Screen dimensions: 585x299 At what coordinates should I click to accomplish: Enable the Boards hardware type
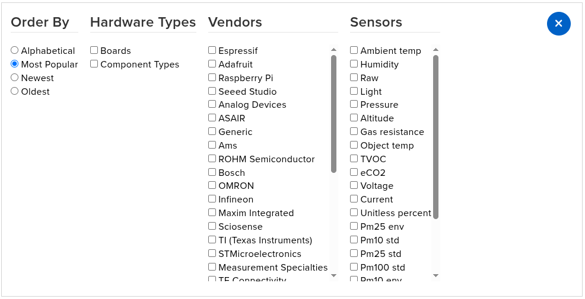point(94,50)
